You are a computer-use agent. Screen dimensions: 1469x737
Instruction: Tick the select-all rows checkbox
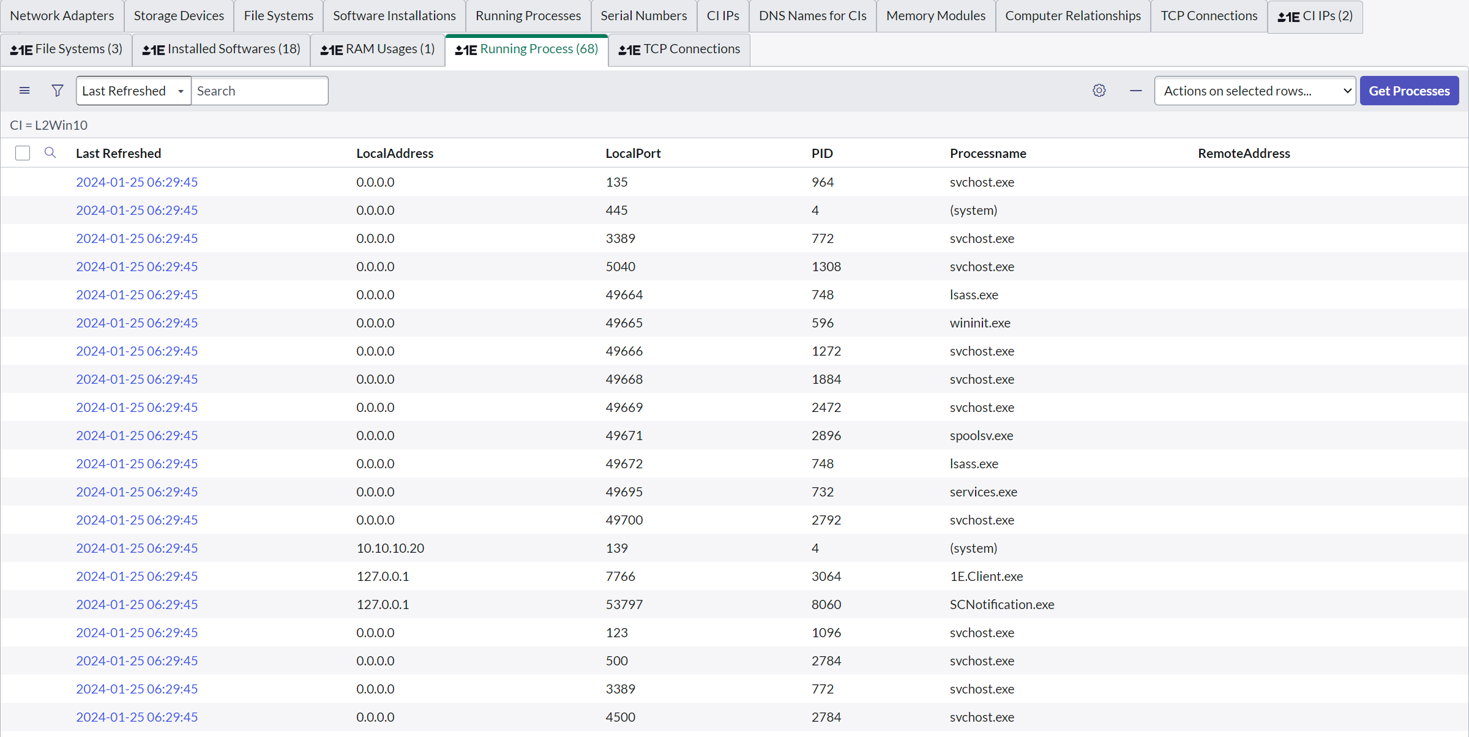tap(23, 153)
